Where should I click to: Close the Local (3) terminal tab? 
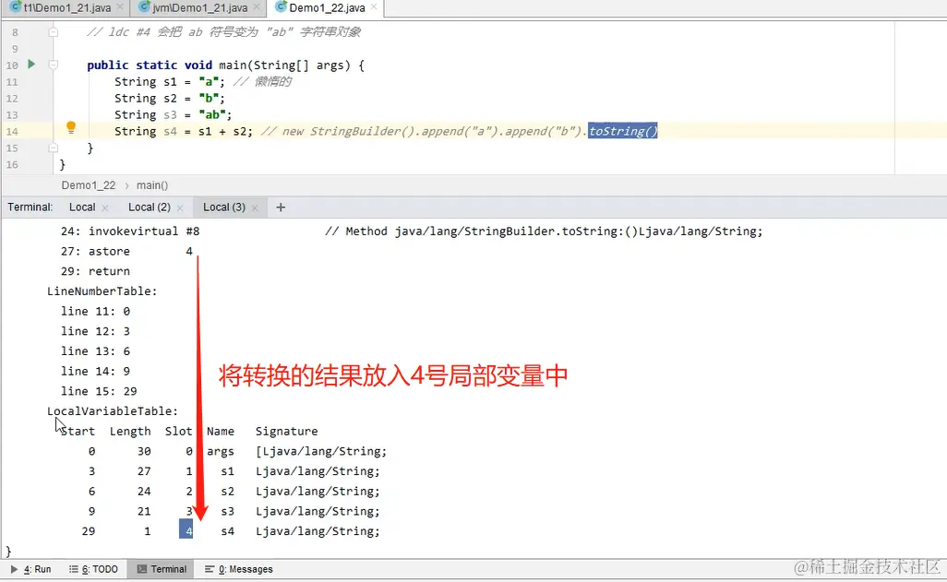258,208
